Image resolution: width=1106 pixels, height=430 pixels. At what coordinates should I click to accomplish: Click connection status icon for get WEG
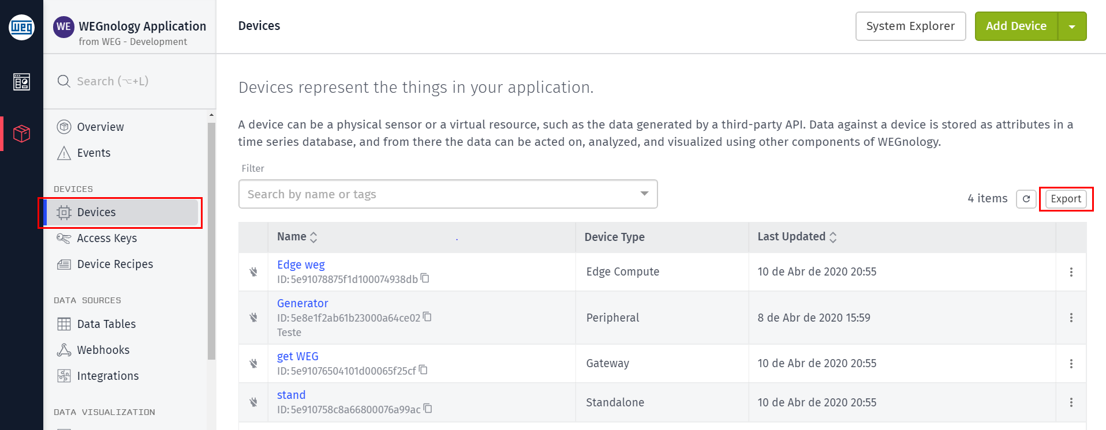(253, 363)
